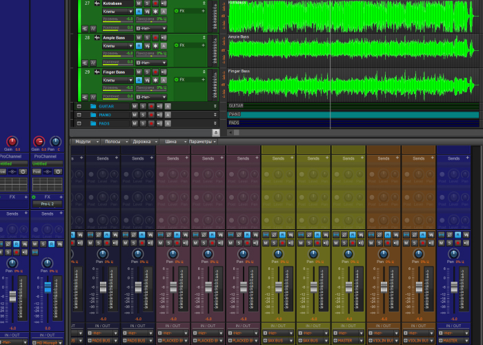Open the Параметры console menu
Image resolution: width=483 pixels, height=345 pixels.
click(201, 141)
